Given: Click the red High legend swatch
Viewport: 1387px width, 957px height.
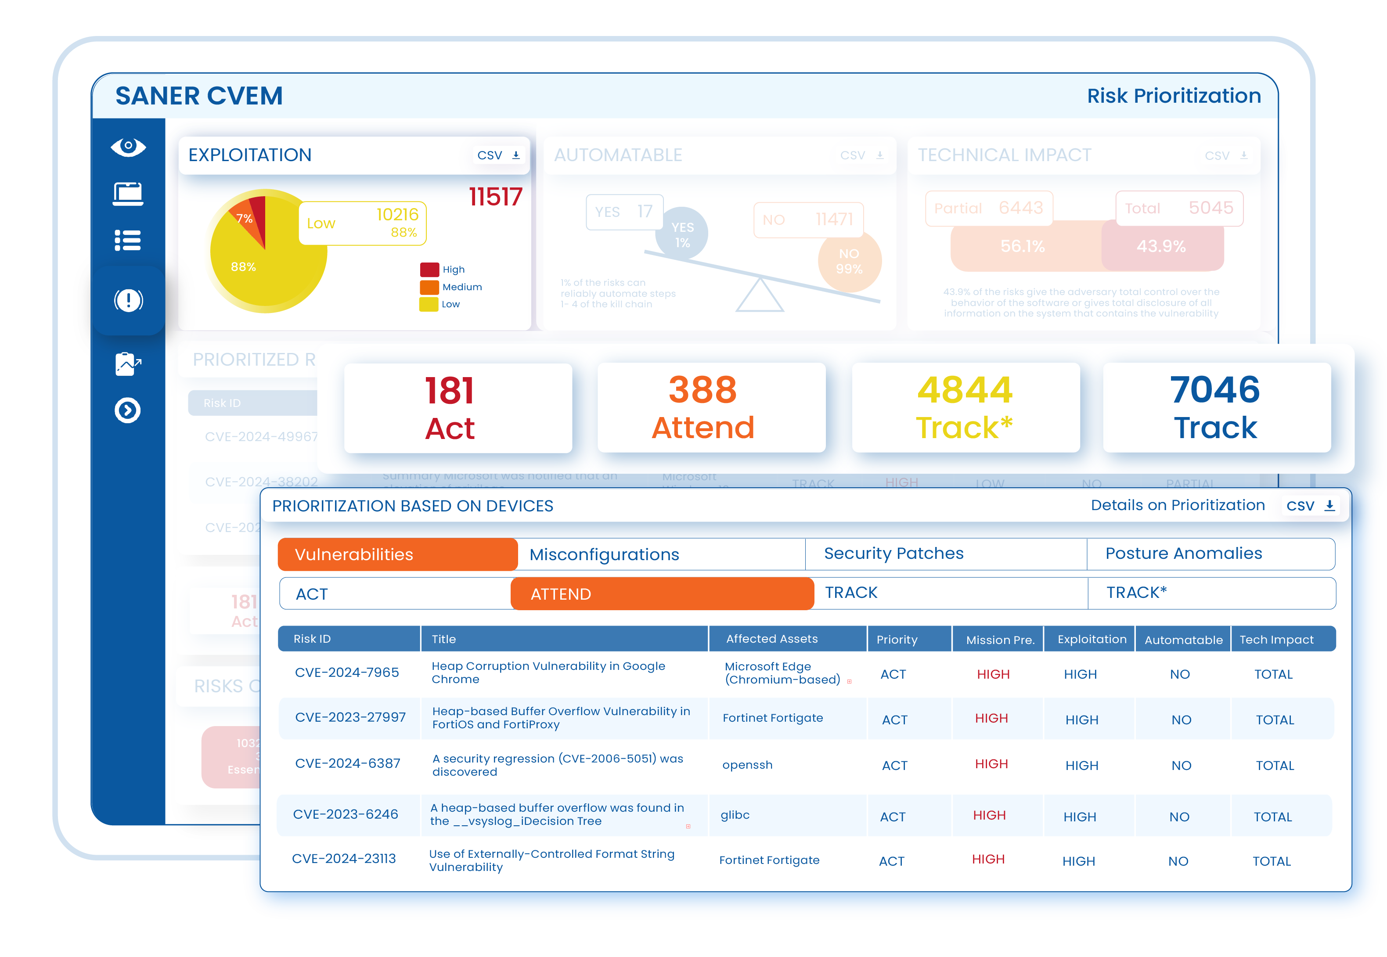Looking at the screenshot, I should [429, 270].
